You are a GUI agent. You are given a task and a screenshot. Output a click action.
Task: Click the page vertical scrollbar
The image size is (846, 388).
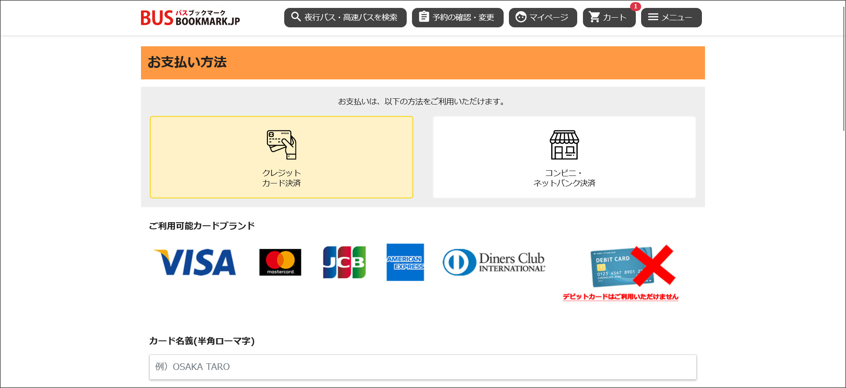[x=843, y=68]
